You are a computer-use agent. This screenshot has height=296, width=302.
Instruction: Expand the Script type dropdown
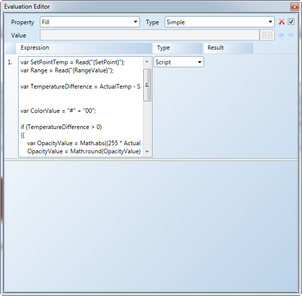pyautogui.click(x=179, y=62)
